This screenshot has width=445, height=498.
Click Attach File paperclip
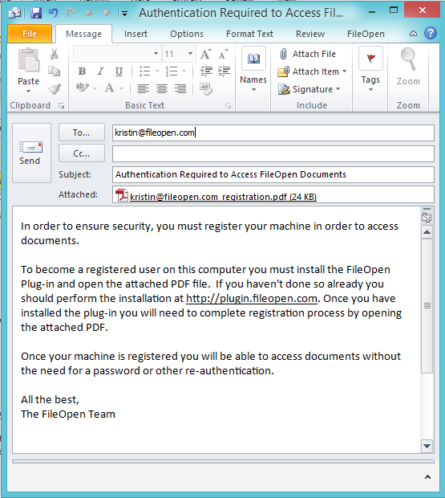click(x=307, y=54)
